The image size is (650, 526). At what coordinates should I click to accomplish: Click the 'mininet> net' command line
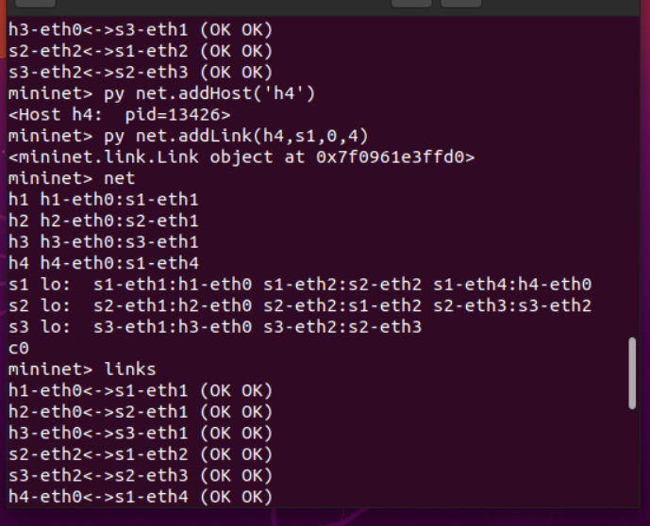coord(72,178)
